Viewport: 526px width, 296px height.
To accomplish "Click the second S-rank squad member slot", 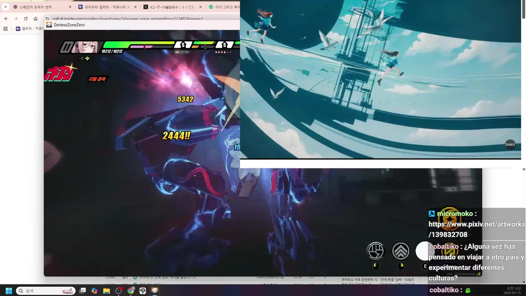I will point(224,45).
